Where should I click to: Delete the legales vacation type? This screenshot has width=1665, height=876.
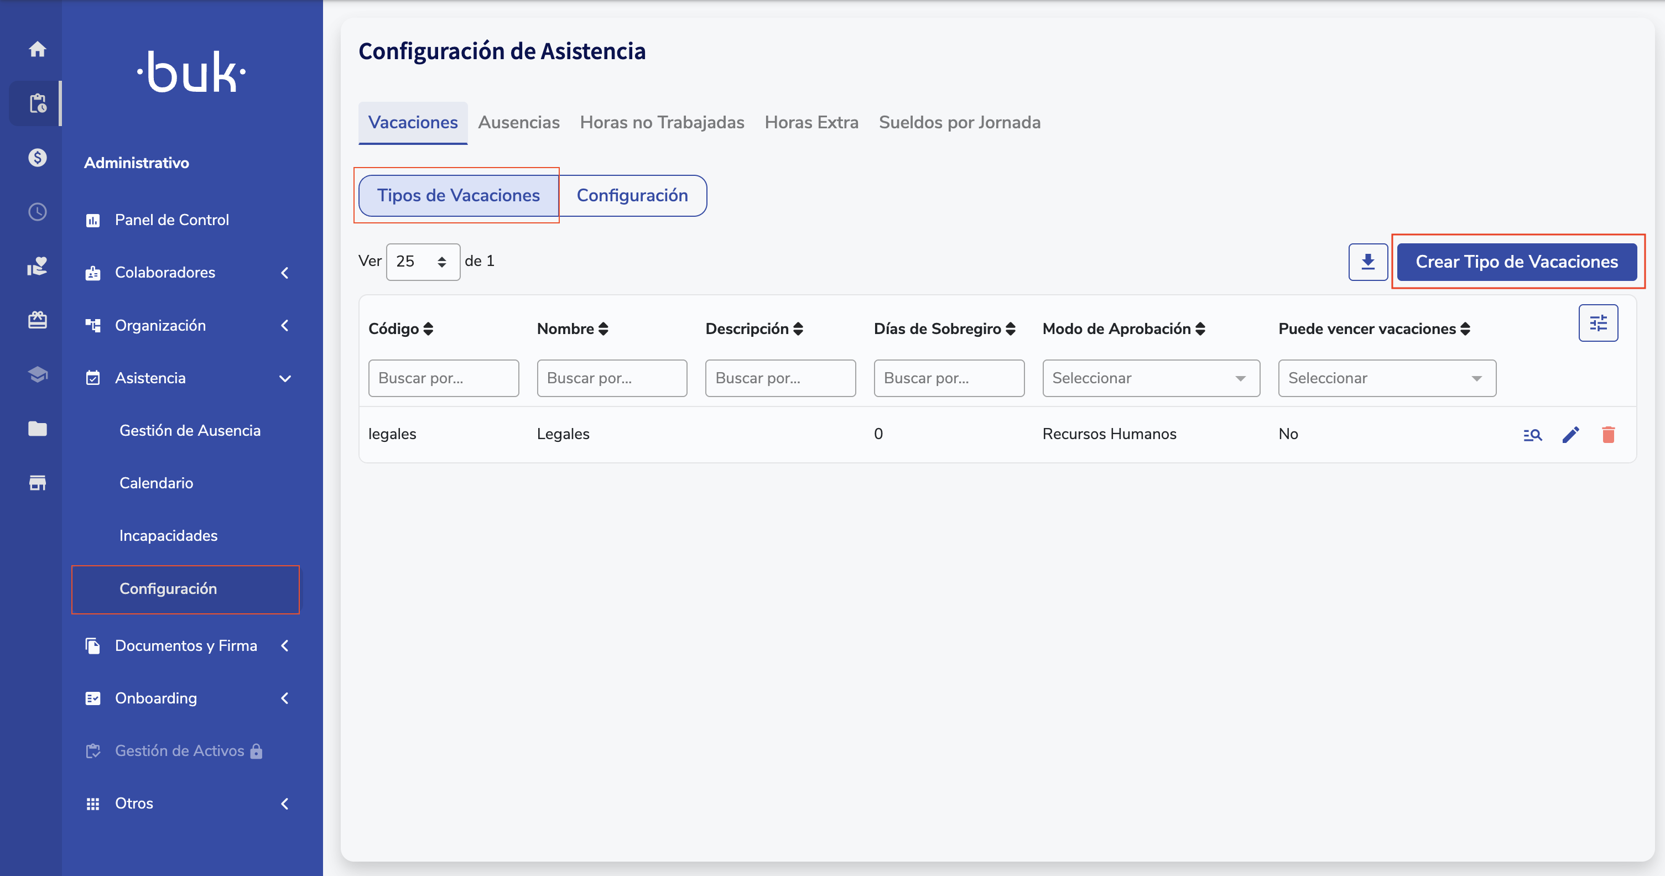pos(1608,435)
